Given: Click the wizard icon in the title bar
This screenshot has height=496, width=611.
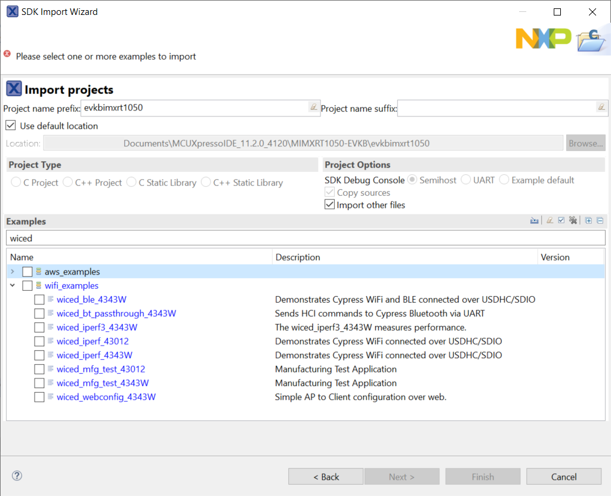Looking at the screenshot, I should tap(12, 11).
